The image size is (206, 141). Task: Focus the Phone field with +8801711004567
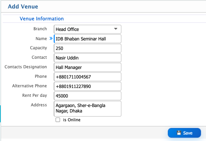pyautogui.click(x=87, y=77)
